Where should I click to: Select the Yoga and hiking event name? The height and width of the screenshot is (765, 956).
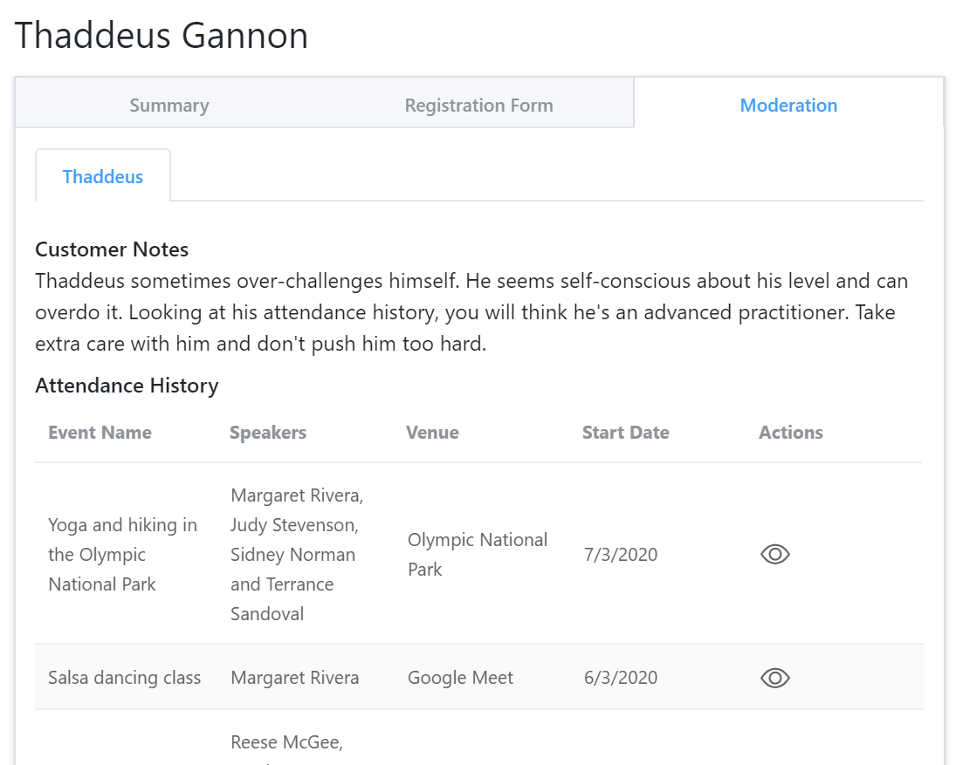(122, 555)
